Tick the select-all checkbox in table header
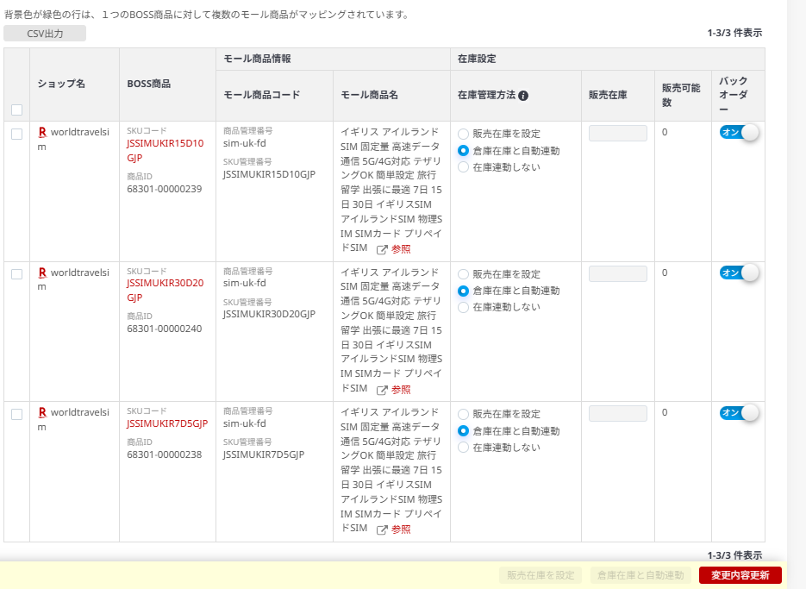This screenshot has width=806, height=589. 16,110
